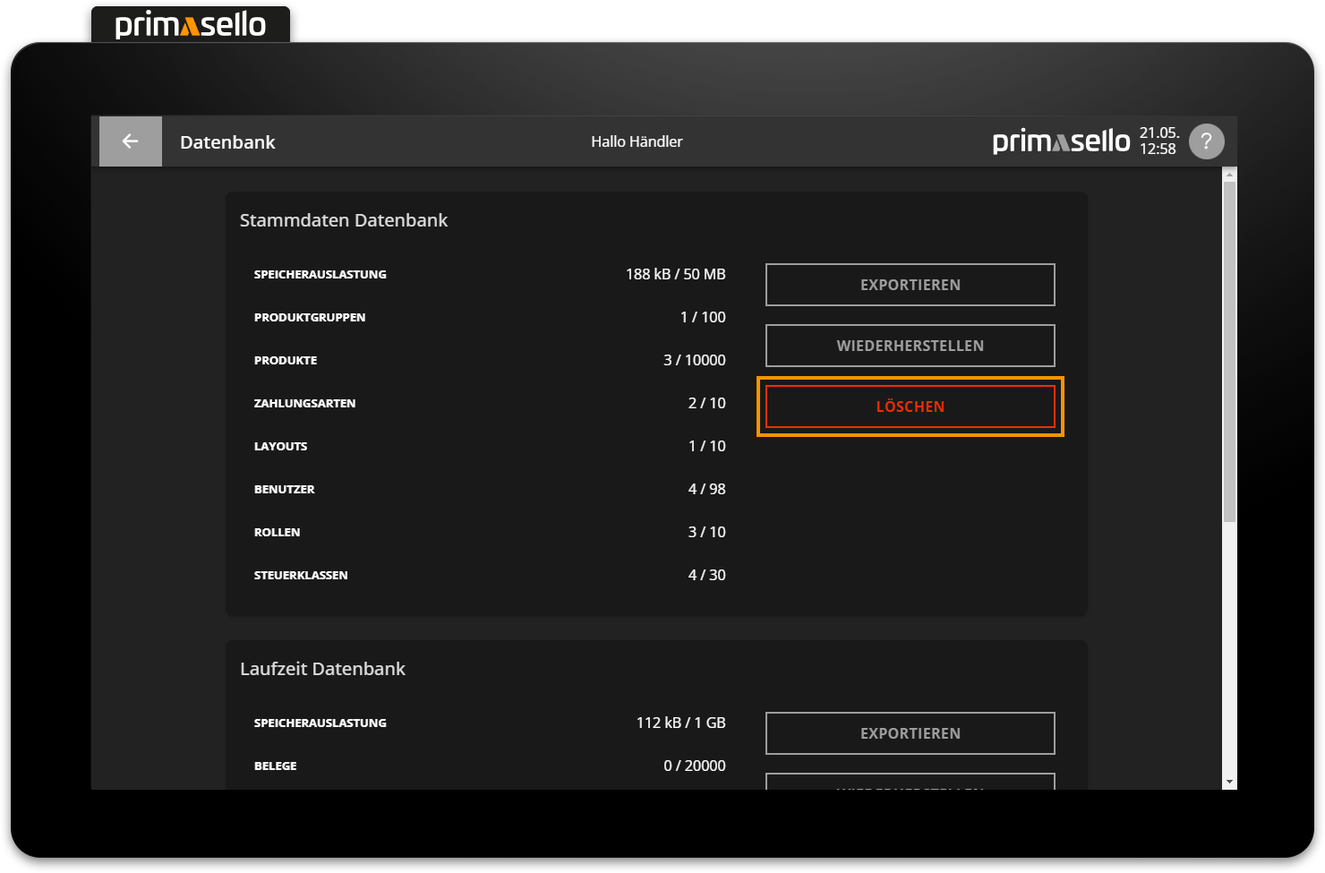Screen dimensions: 1325x873
Task: Click the Datenbank page title
Action: point(227,142)
